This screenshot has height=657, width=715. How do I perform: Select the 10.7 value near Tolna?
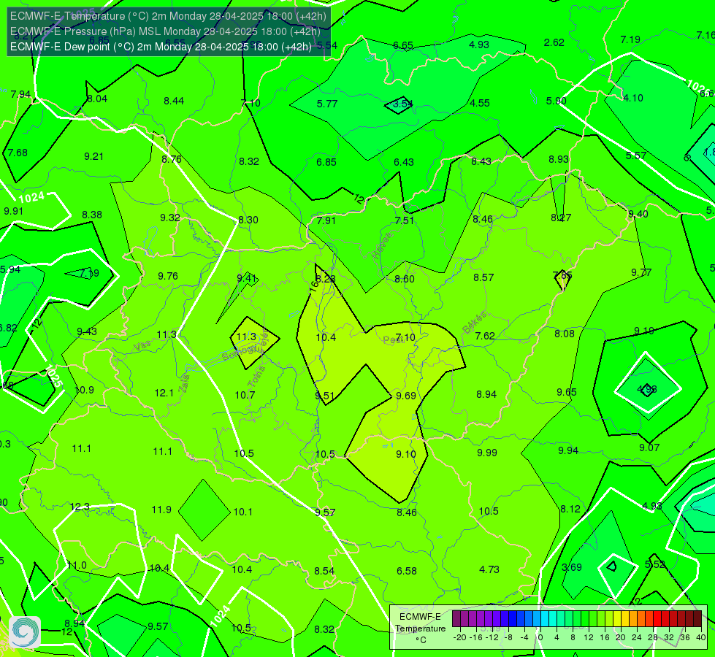(x=245, y=395)
